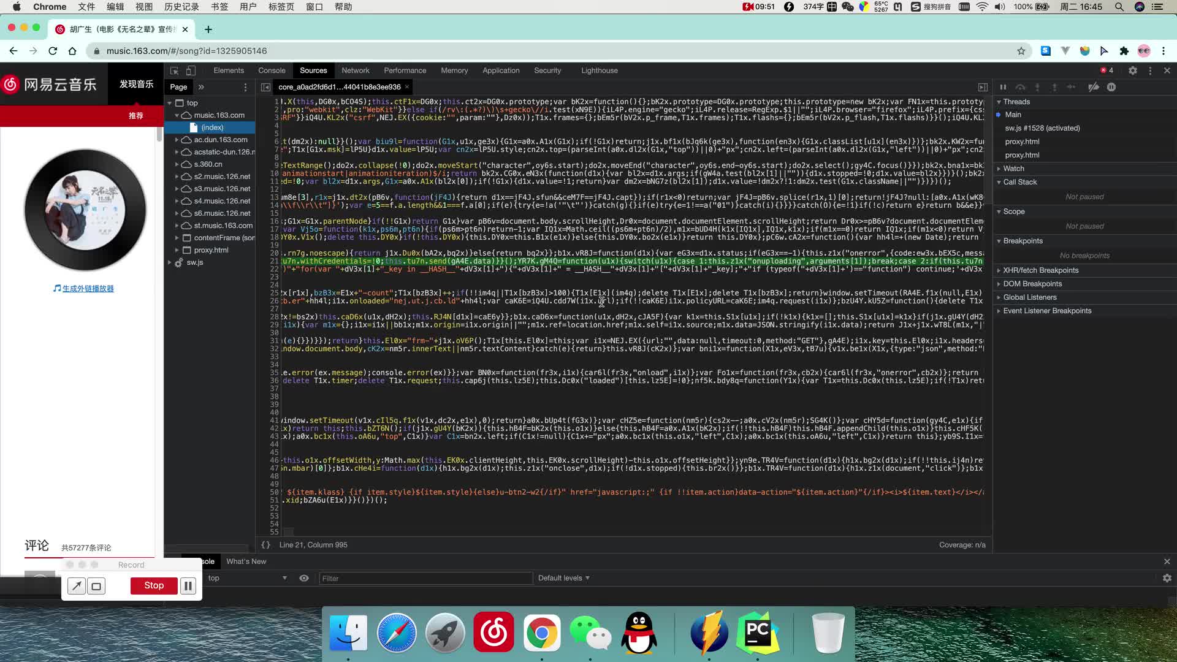This screenshot has width=1177, height=662.
Task: Launch NetEase Music from the dock
Action: point(493,633)
